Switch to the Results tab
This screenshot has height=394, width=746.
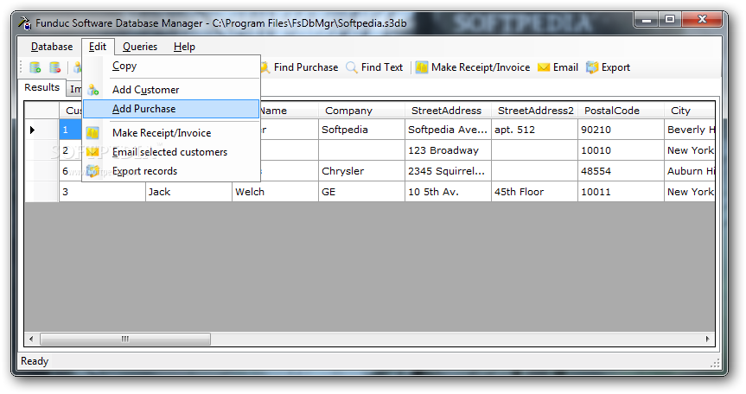pos(41,87)
